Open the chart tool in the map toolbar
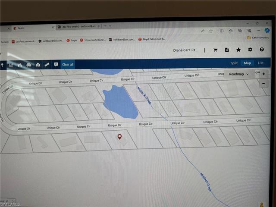Viewport: 276px width, 207px height. [11, 65]
